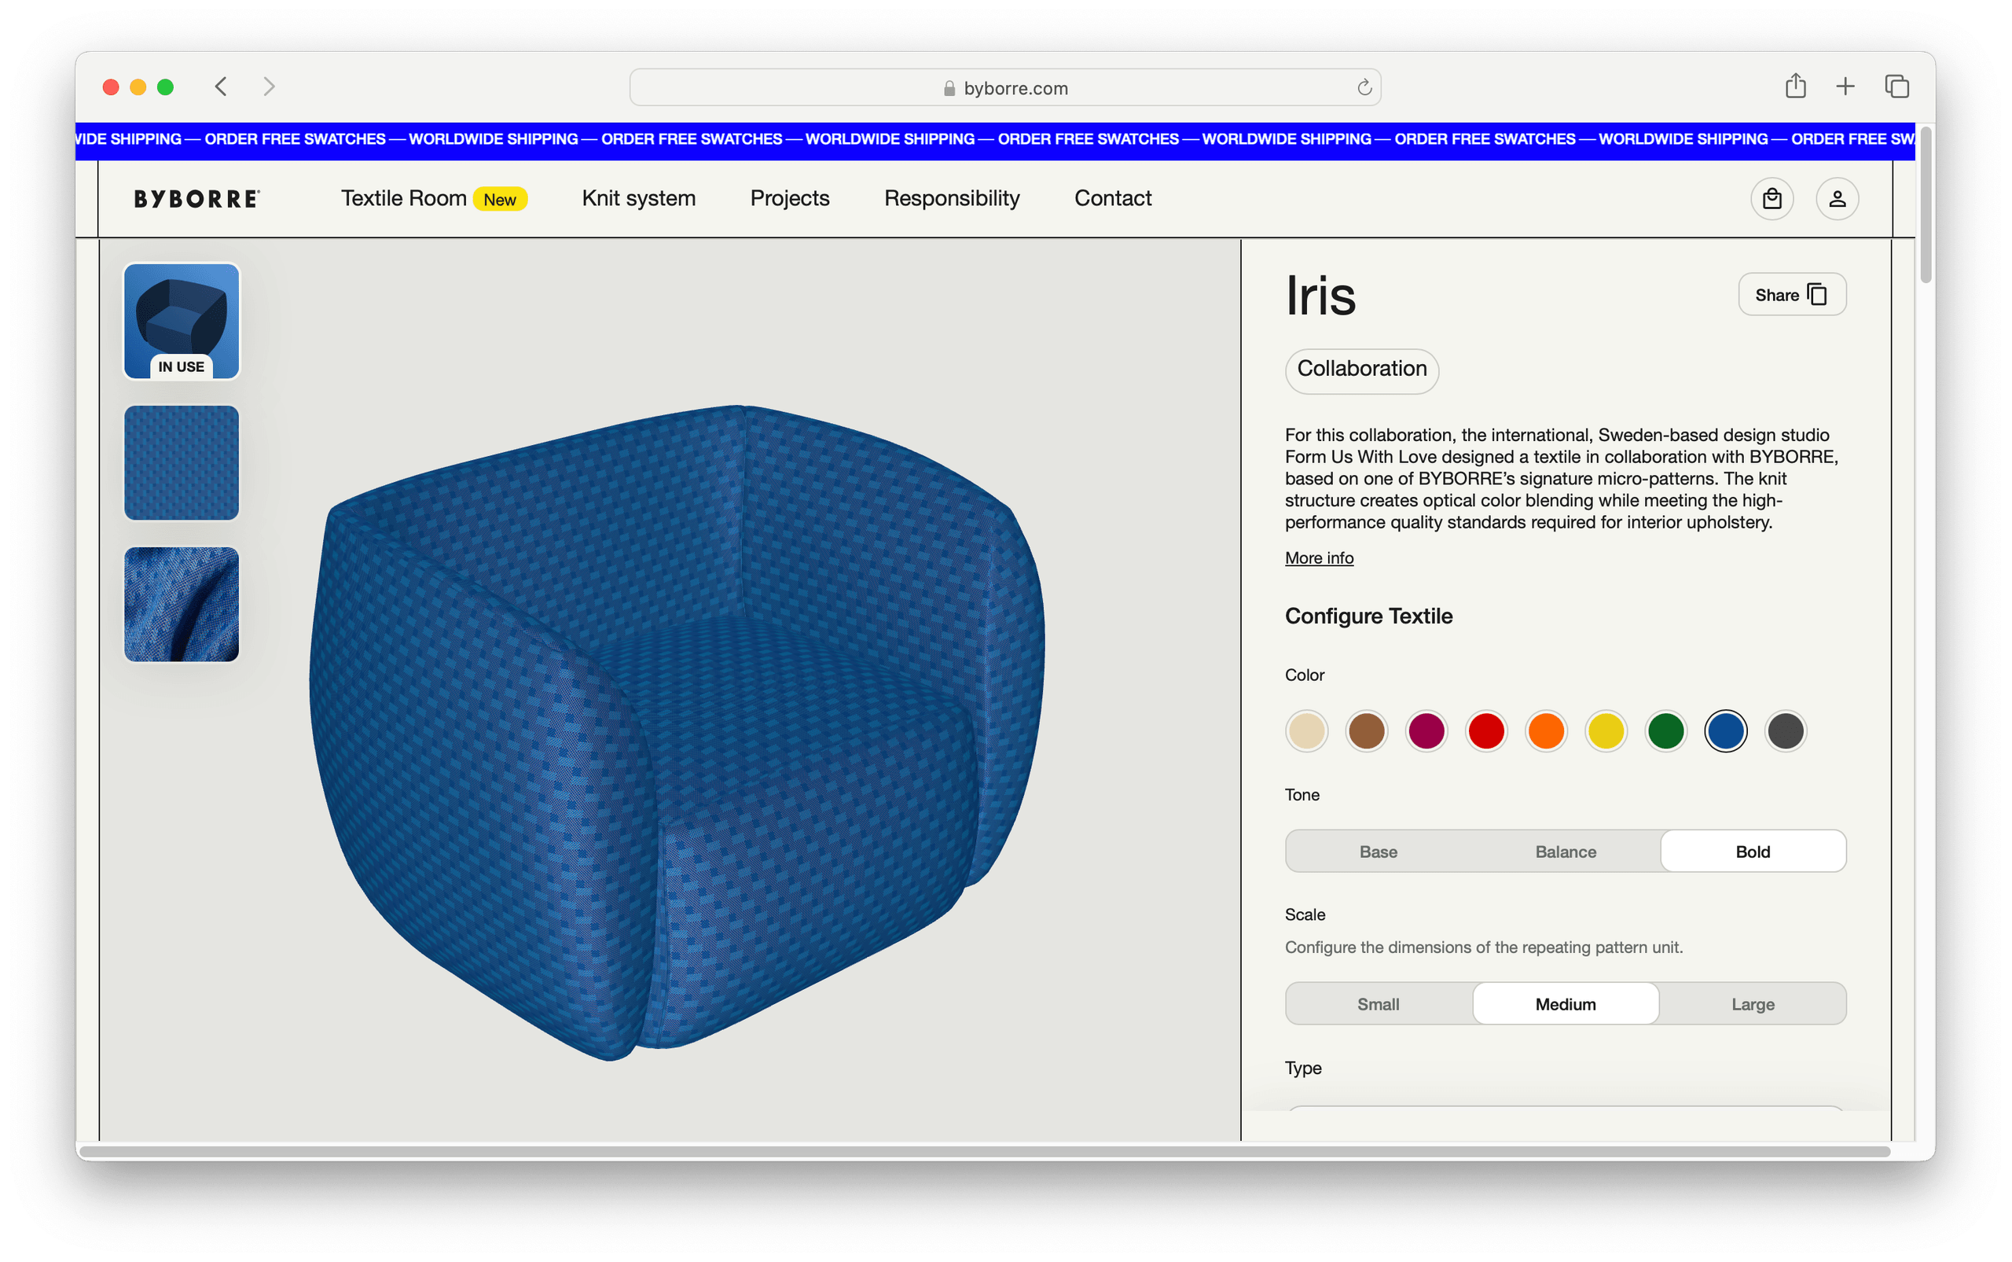Show the tab overview icon
This screenshot has height=1262, width=2012.
(x=1896, y=86)
